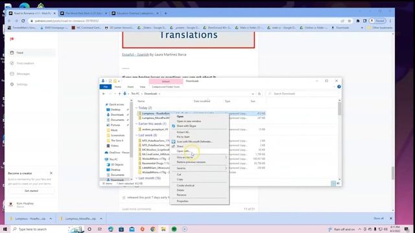
Task: Dismiss the Become a creator card
Action: [x=51, y=173]
